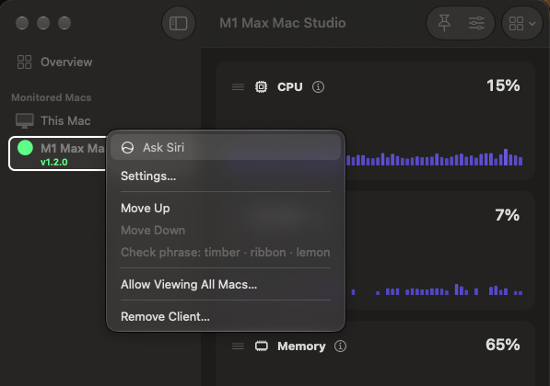Click the Monitored Macs section header
This screenshot has height=386, width=550.
[52, 97]
